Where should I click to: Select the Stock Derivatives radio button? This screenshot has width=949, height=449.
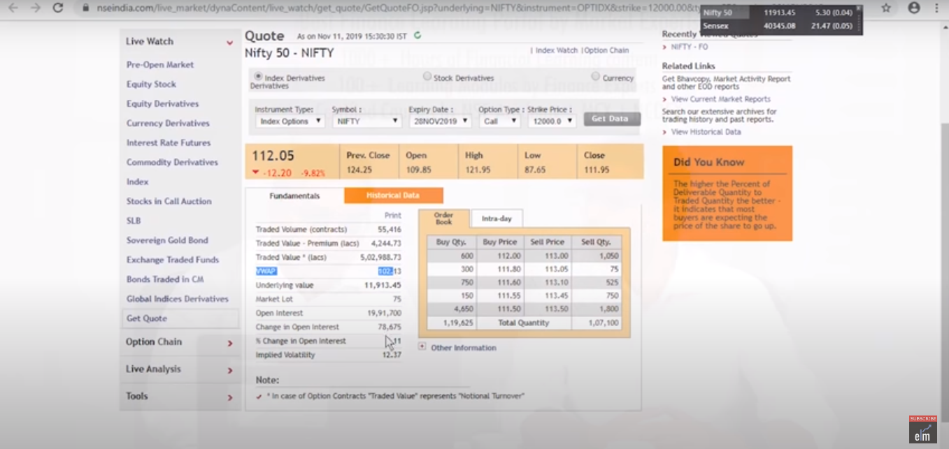(427, 77)
